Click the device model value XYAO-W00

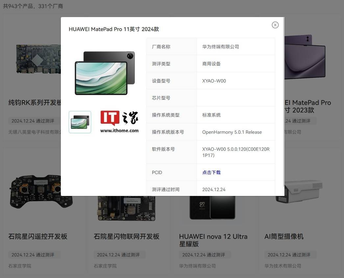click(x=214, y=81)
